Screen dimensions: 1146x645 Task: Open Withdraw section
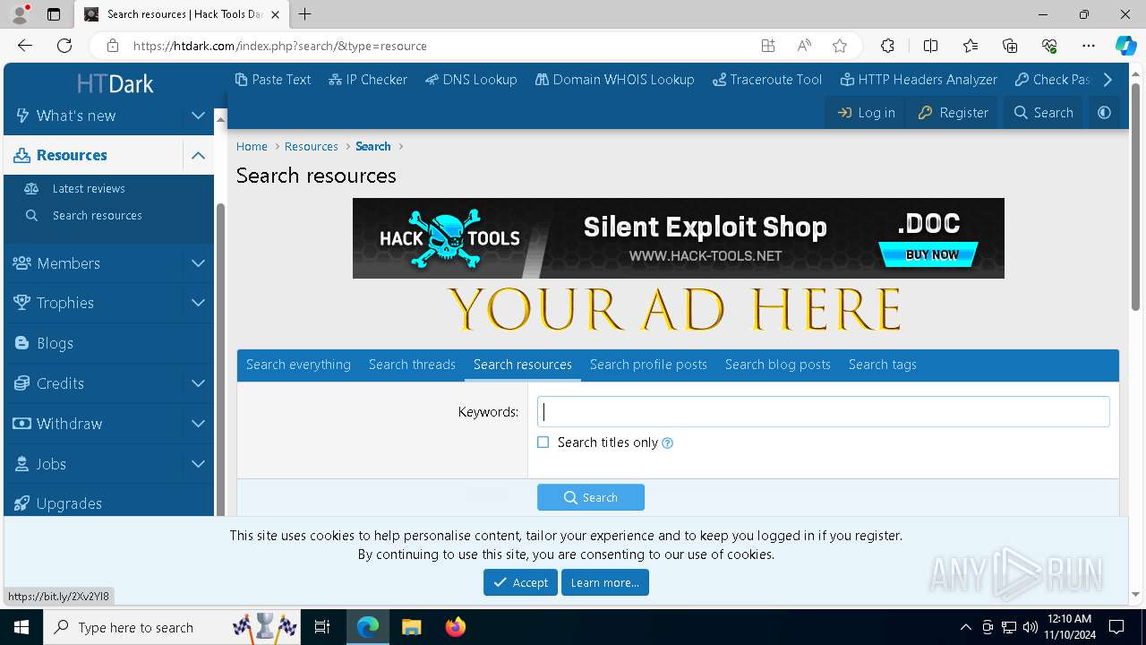pos(69,424)
